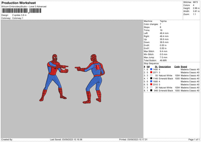This screenshot has width=201, height=142.
Task: Click the Machine value 'Tajima'
Action: point(163,21)
